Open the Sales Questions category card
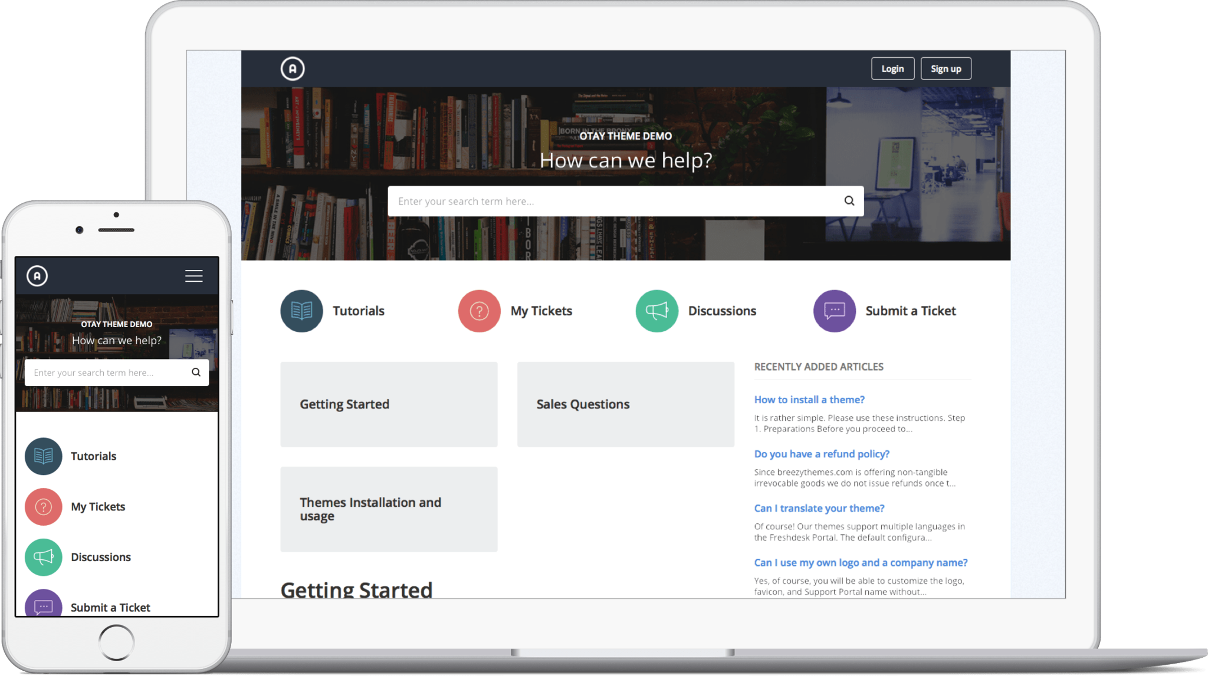 (x=625, y=404)
